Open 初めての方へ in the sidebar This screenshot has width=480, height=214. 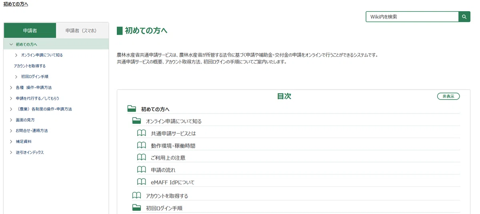(x=26, y=44)
